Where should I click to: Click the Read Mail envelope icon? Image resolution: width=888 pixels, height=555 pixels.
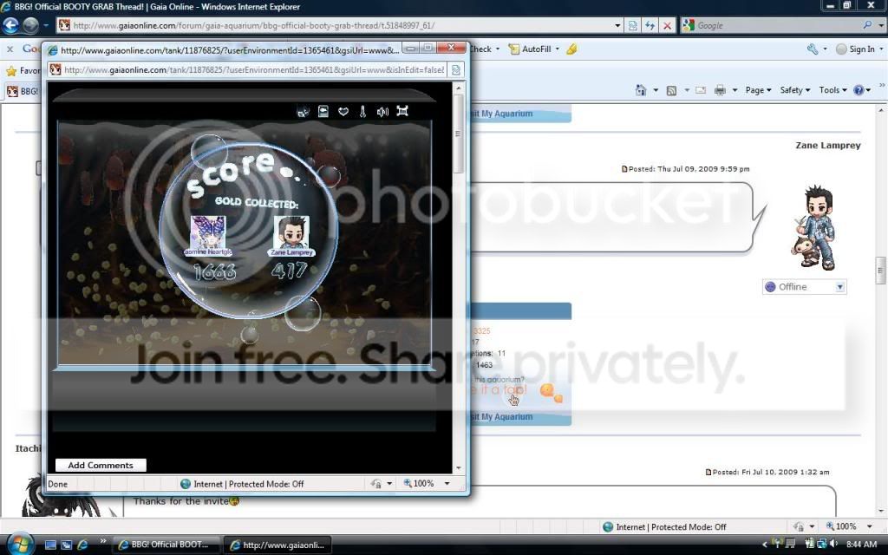(701, 90)
